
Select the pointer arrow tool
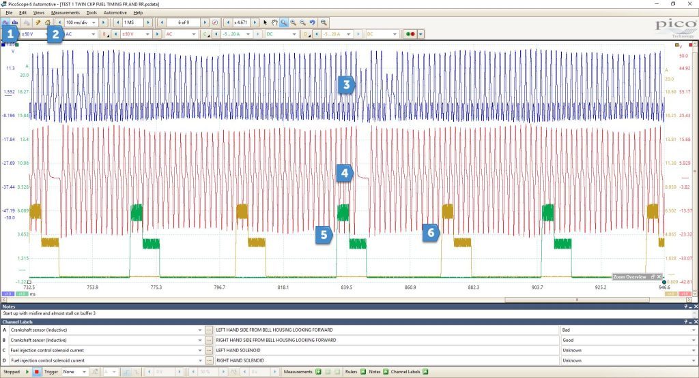(x=266, y=22)
